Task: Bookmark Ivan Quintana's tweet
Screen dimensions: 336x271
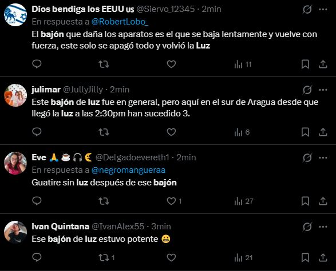Action: point(305,257)
